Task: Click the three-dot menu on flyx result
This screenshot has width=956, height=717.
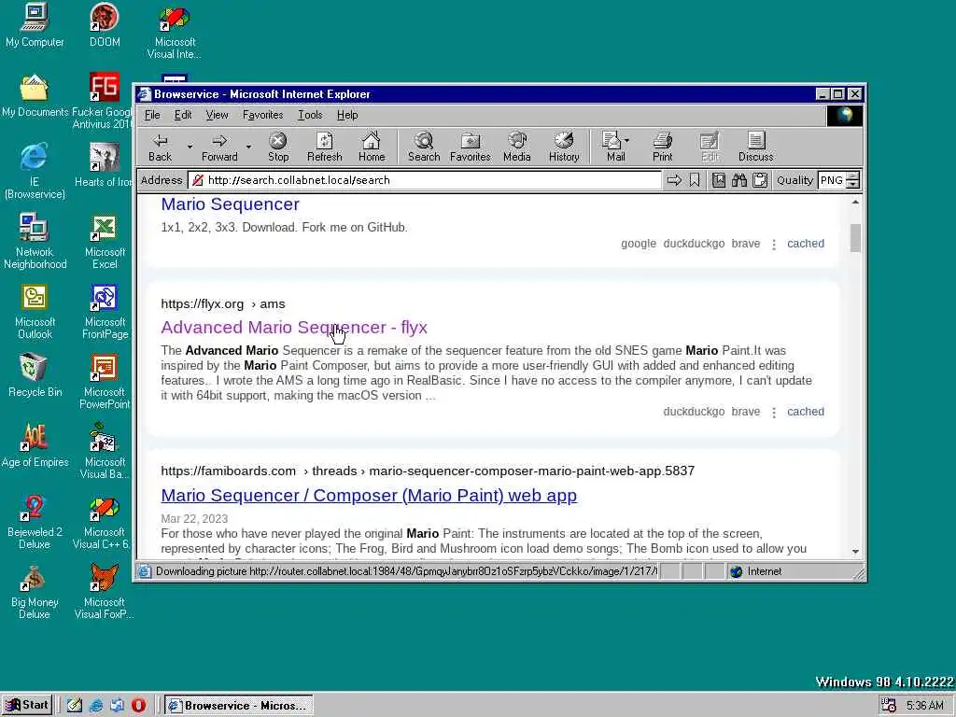Action: [x=774, y=412]
